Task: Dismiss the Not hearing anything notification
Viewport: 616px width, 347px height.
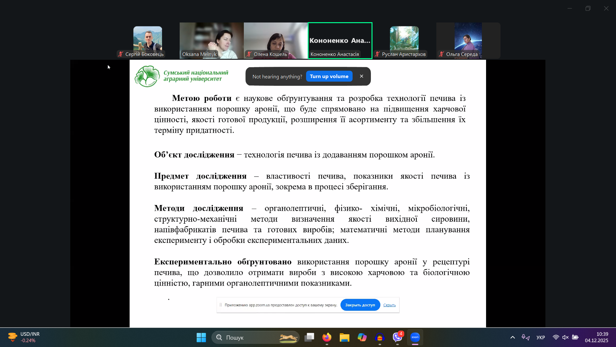Action: (x=362, y=76)
